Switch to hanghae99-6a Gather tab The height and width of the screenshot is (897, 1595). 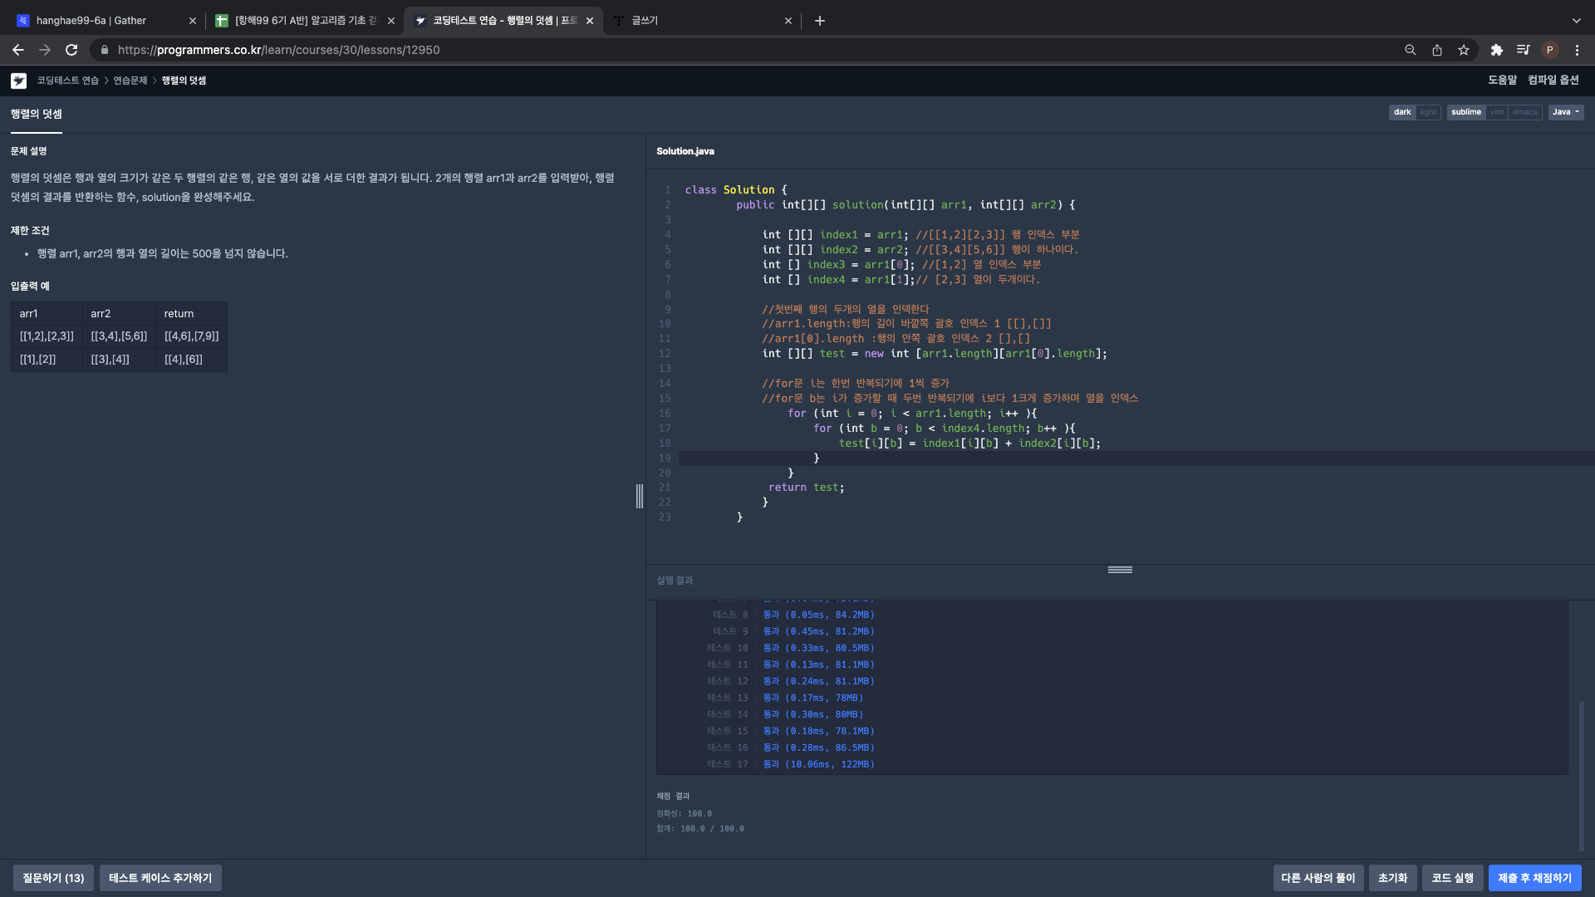(91, 21)
